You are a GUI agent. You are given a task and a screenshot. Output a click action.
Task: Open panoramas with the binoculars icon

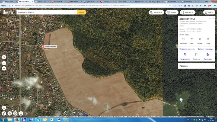click(10, 113)
